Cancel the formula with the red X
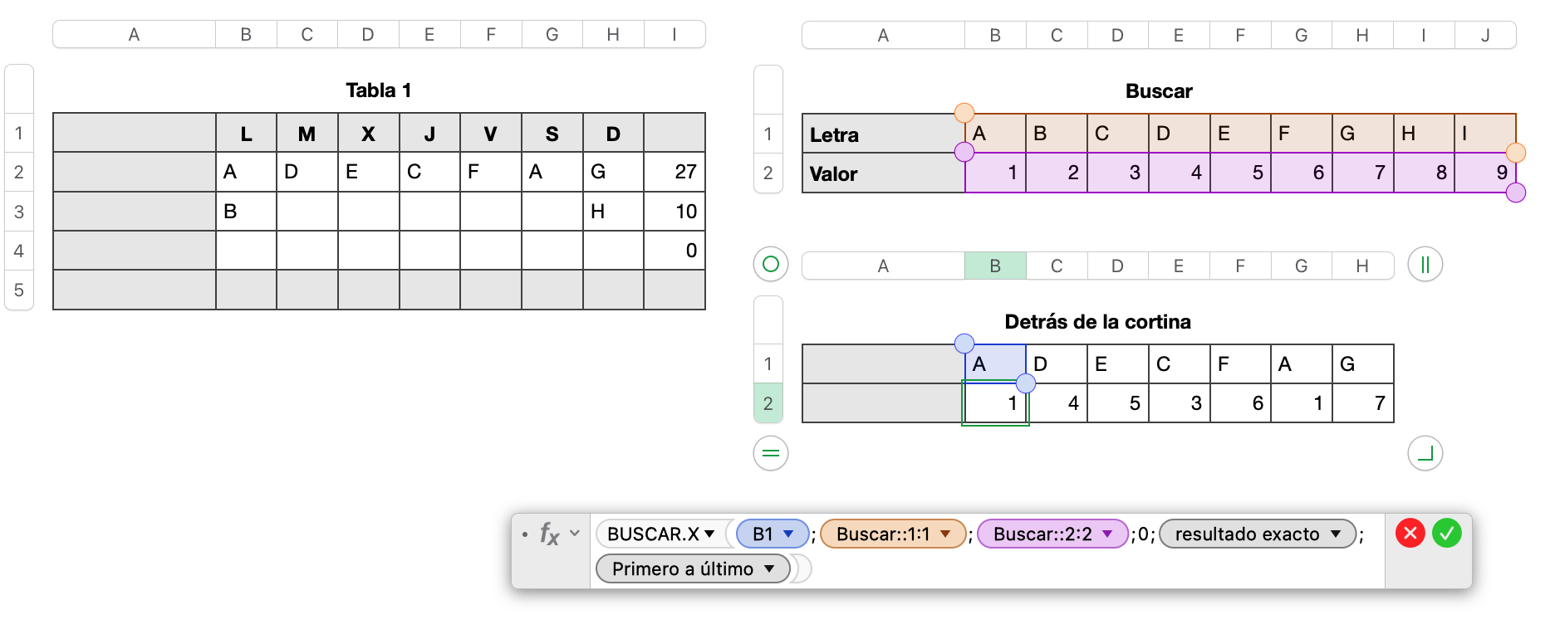This screenshot has height=634, width=1555. pyautogui.click(x=1410, y=533)
